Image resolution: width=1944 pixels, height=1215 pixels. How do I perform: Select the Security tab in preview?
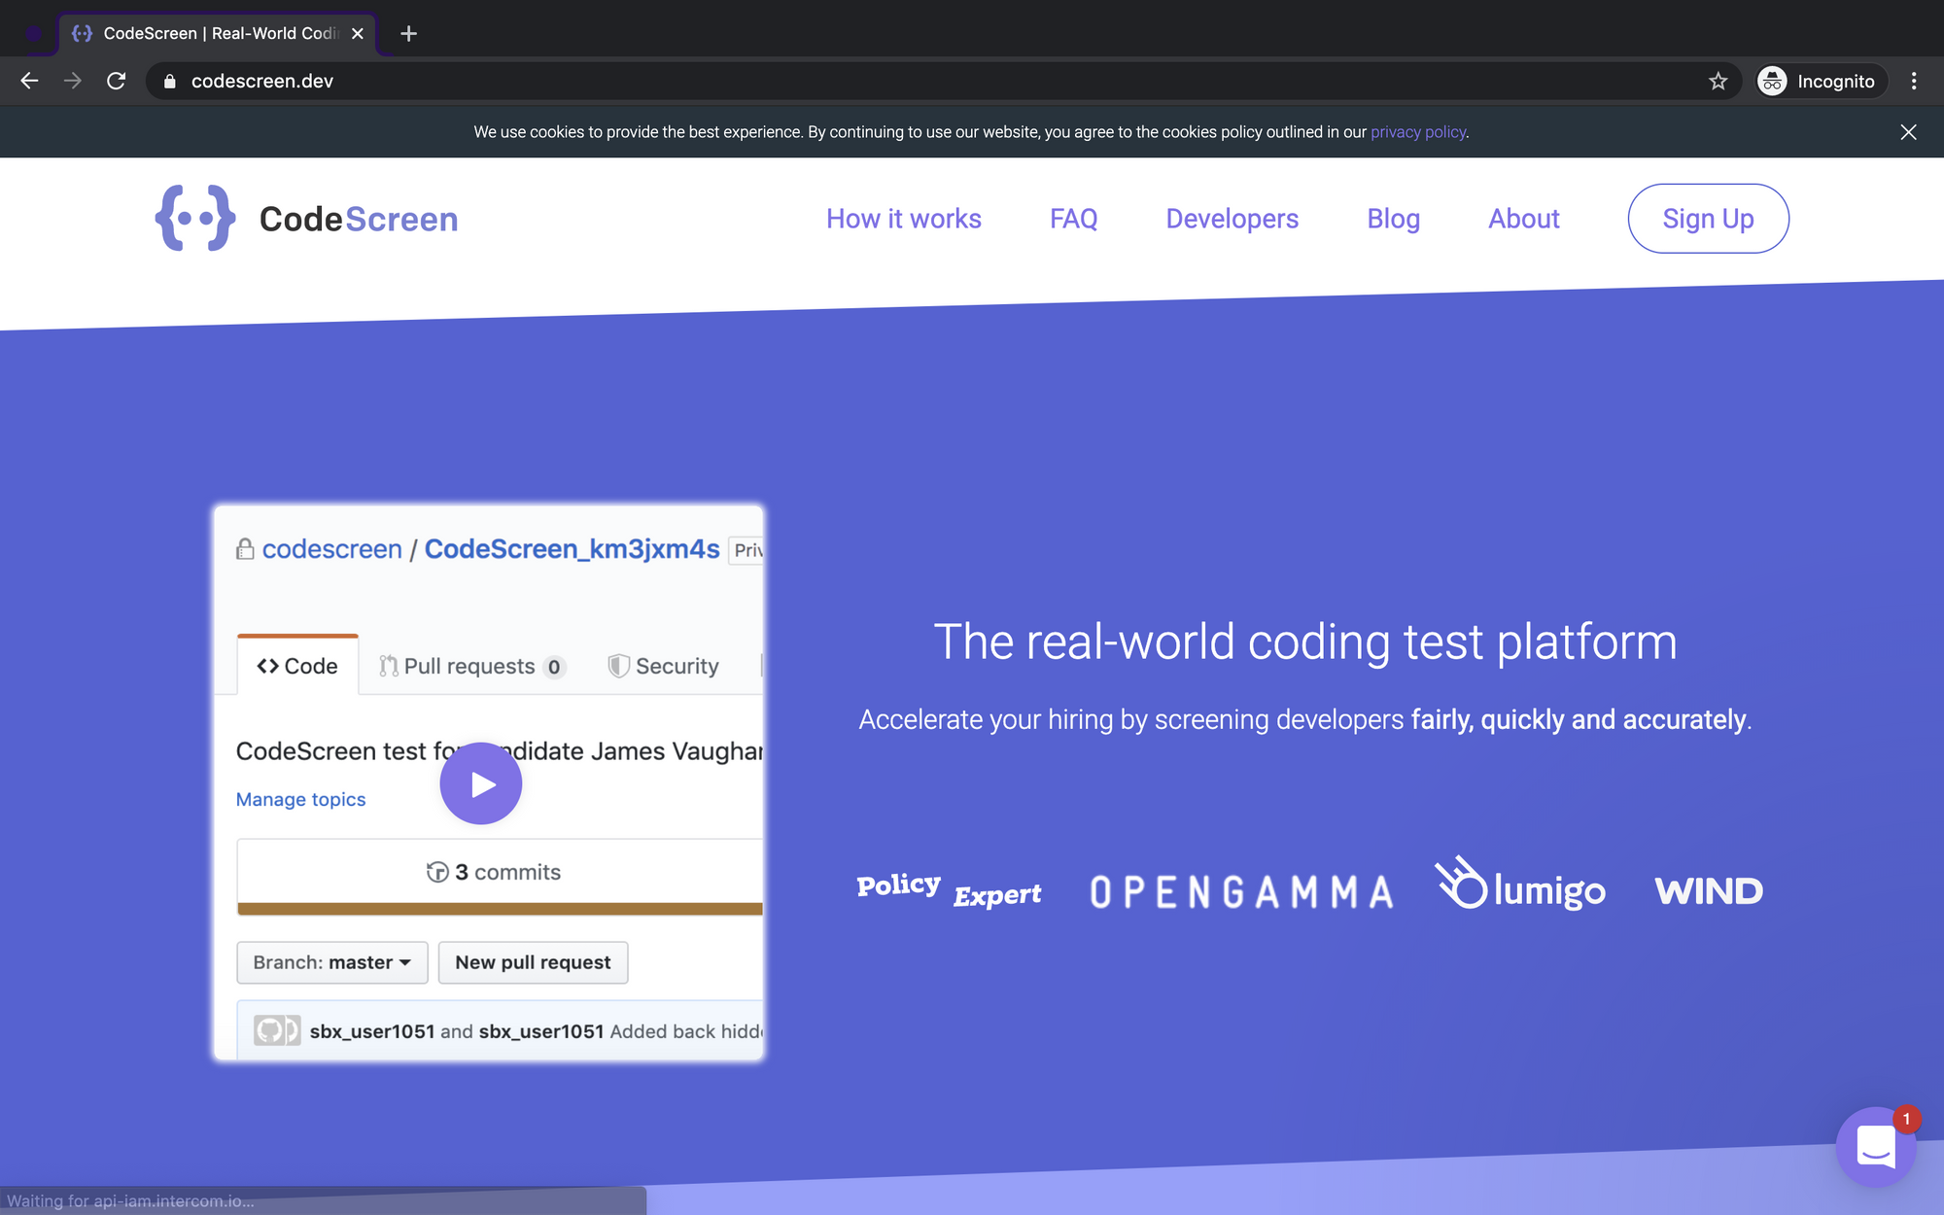663,666
